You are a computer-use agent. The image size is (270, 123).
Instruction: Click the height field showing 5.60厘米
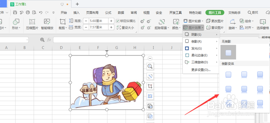(x=99, y=21)
